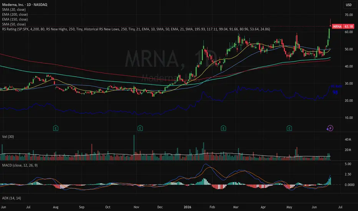Click the 5.00 MACD axis label
Viewport: 358px width, 211px height.
[348, 164]
